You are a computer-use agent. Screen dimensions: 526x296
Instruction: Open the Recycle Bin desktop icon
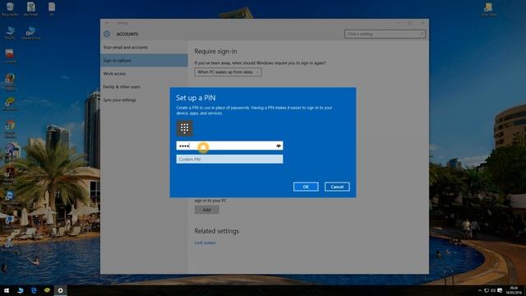10,9
